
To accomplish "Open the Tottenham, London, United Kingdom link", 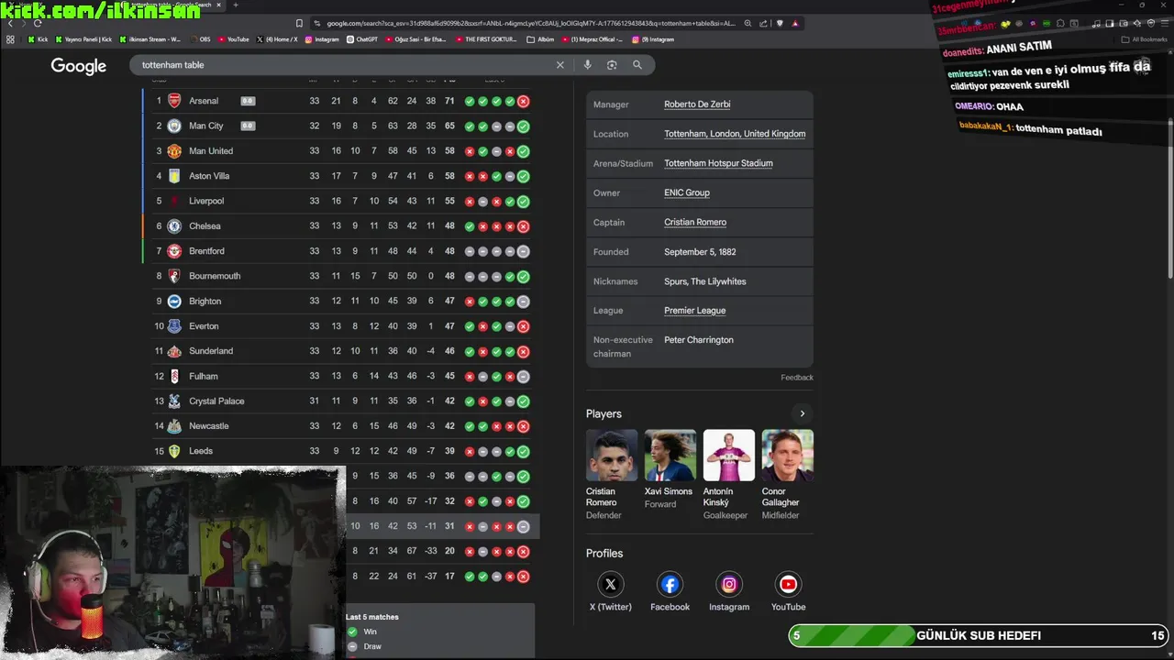I will 735,134.
